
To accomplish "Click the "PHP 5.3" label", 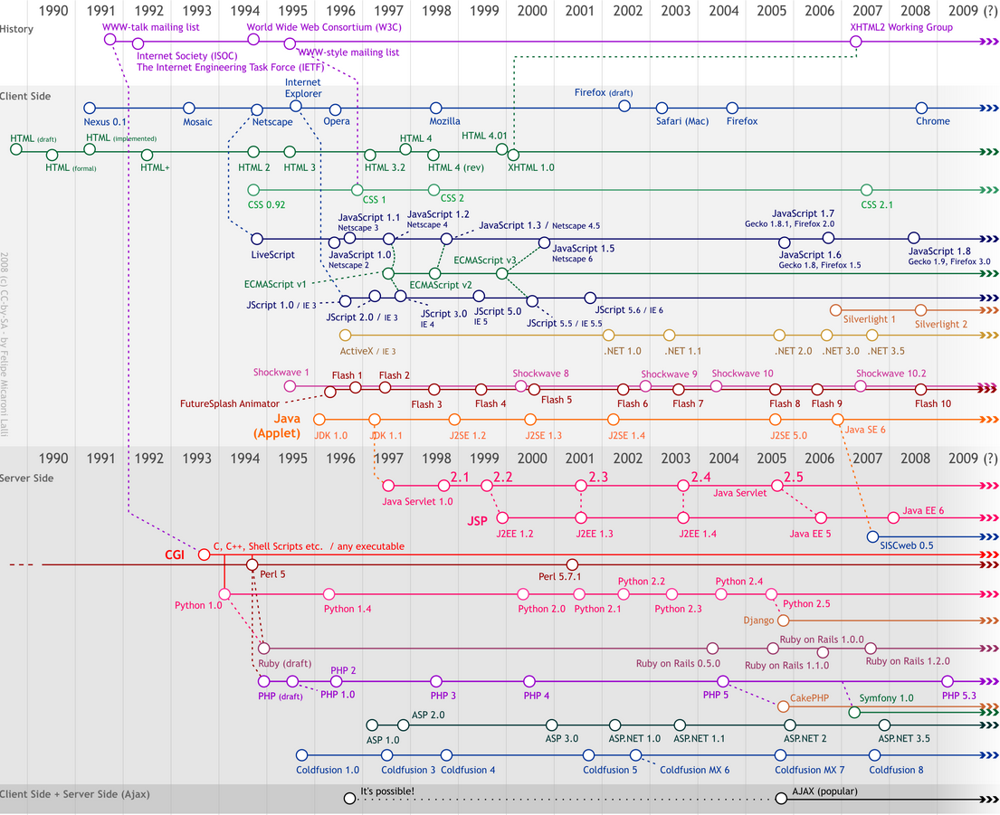I will coord(958,696).
